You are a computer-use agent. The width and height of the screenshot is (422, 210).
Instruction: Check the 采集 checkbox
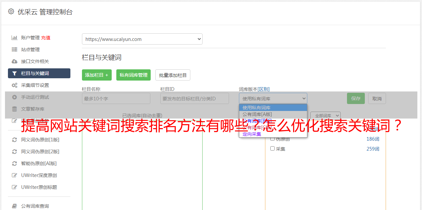(273, 149)
